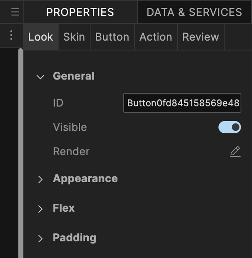Click the Render edit pencil icon
The image size is (252, 258).
[235, 152]
